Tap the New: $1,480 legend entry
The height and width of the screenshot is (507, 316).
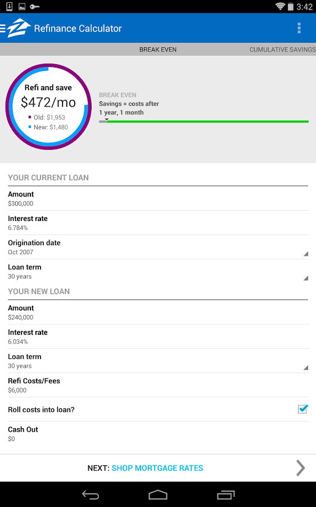pyautogui.click(x=48, y=127)
